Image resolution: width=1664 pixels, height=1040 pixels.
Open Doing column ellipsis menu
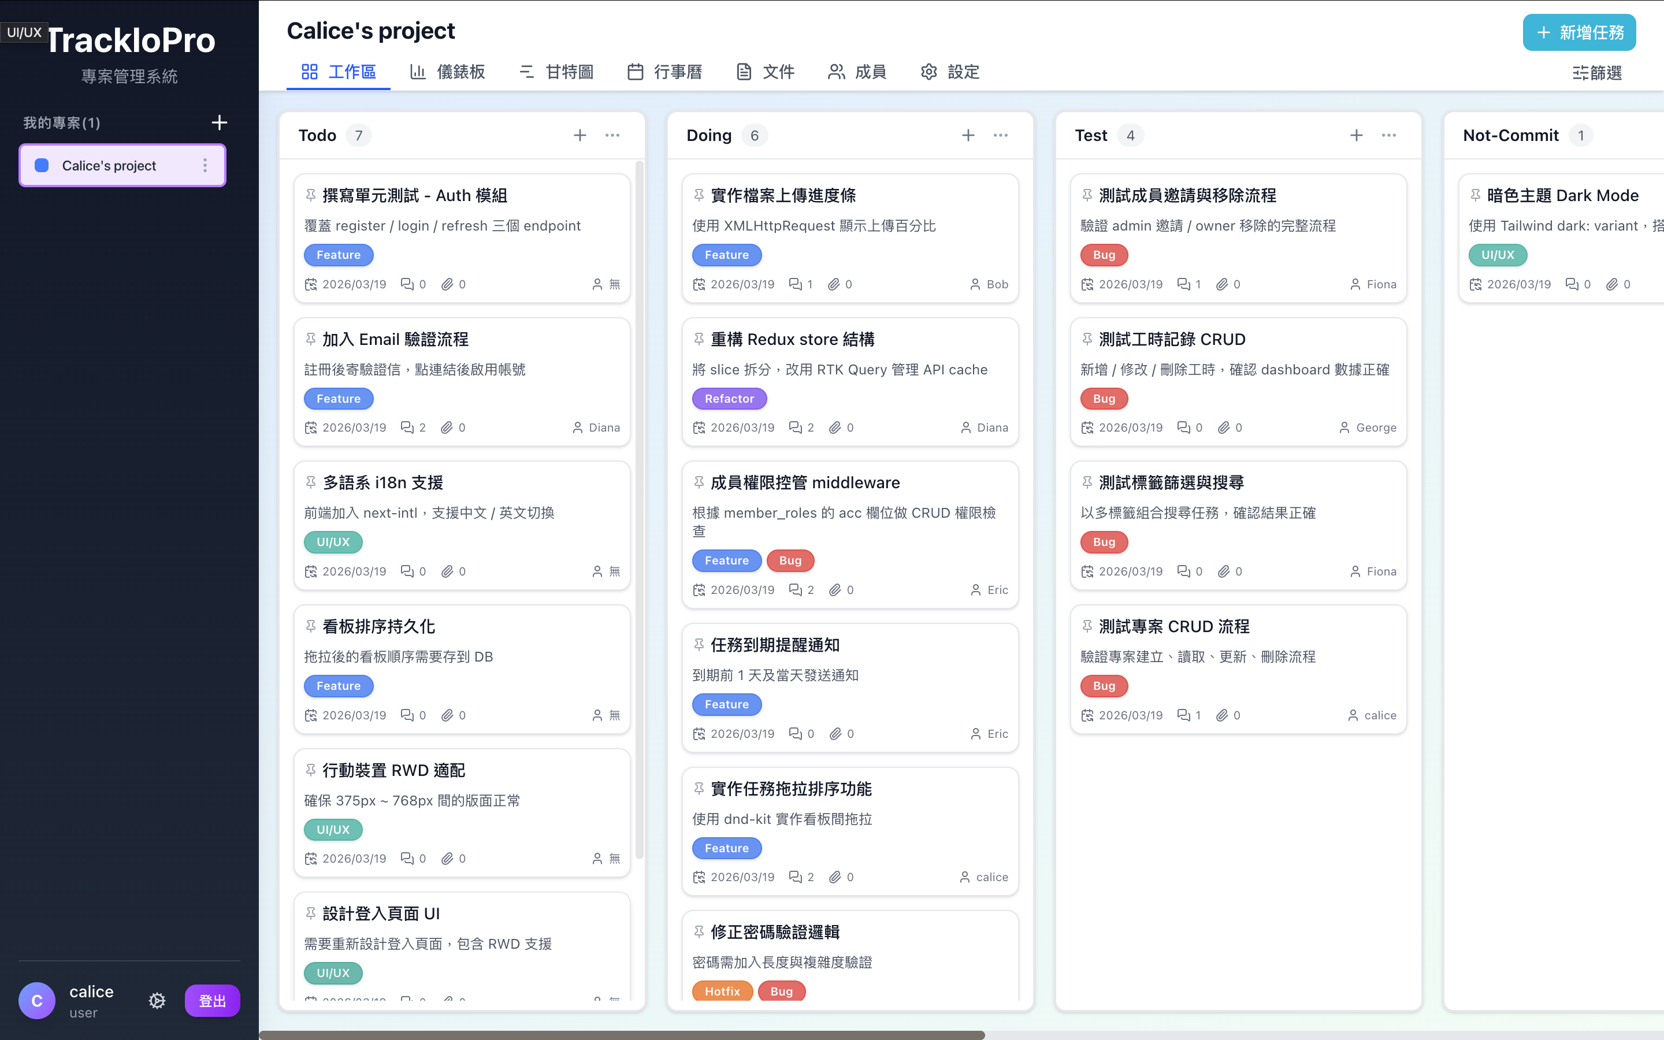pos(1001,136)
